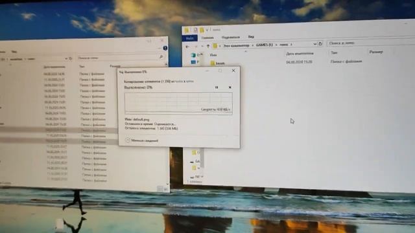415x233 pixels.
Task: Select the GAMES drive in right navigation pane
Action: [195, 161]
